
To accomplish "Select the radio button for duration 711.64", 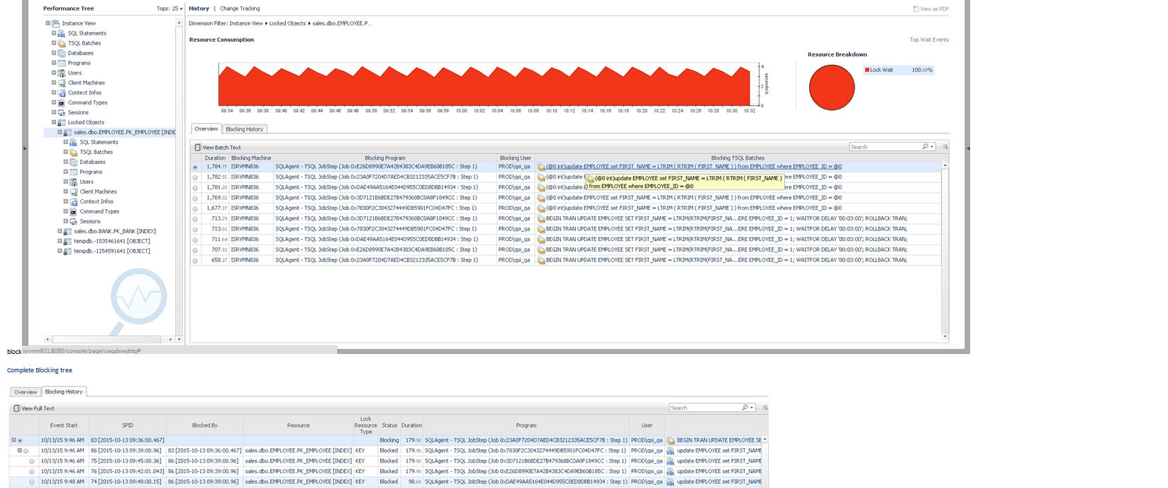I will pos(195,240).
